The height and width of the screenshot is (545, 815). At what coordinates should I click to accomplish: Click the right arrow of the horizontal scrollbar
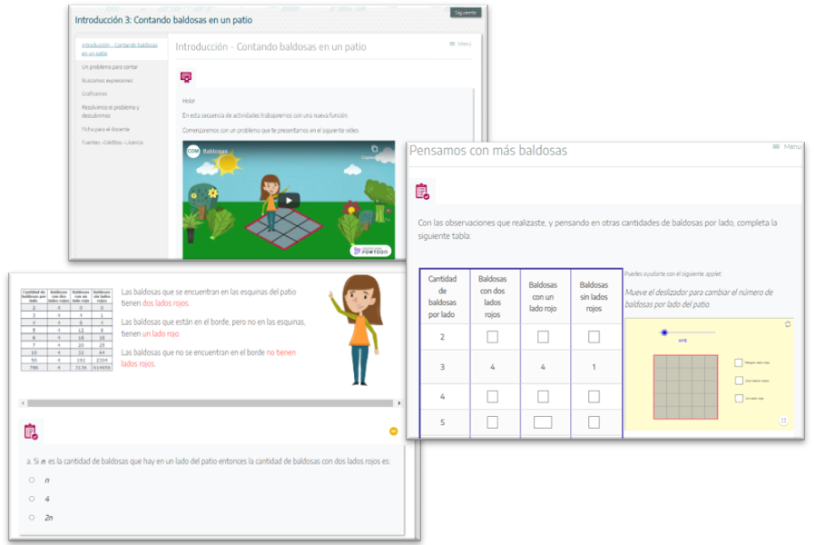399,403
